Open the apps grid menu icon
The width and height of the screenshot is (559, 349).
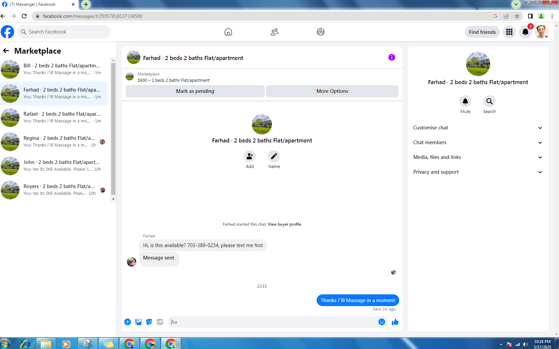pyautogui.click(x=509, y=32)
